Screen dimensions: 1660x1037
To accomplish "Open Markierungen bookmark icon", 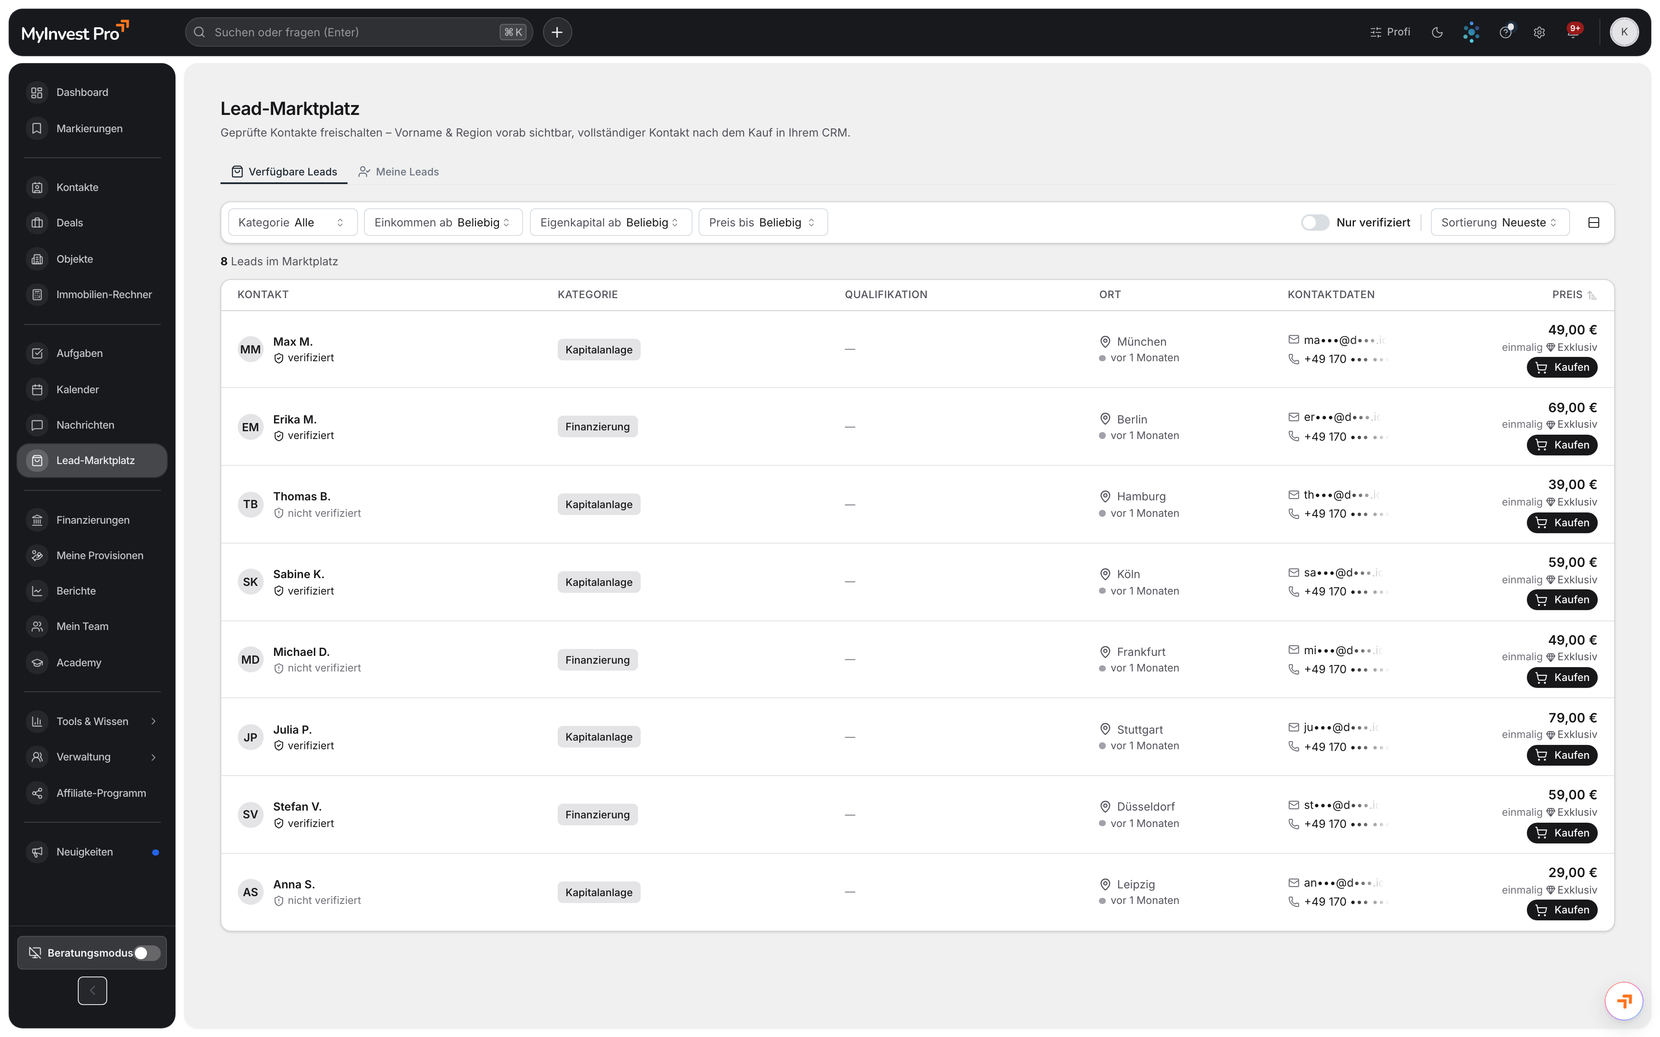I will click(37, 128).
